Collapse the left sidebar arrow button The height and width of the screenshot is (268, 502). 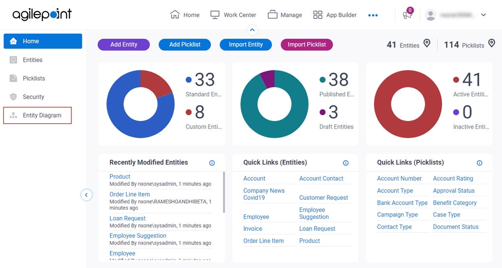click(86, 195)
